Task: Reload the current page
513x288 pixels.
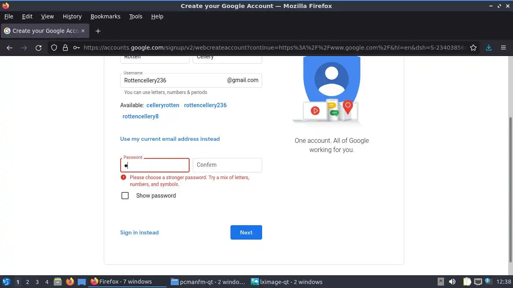Action: [x=38, y=48]
